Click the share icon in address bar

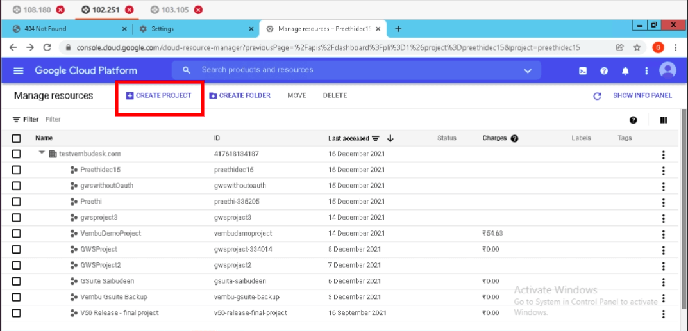[620, 47]
